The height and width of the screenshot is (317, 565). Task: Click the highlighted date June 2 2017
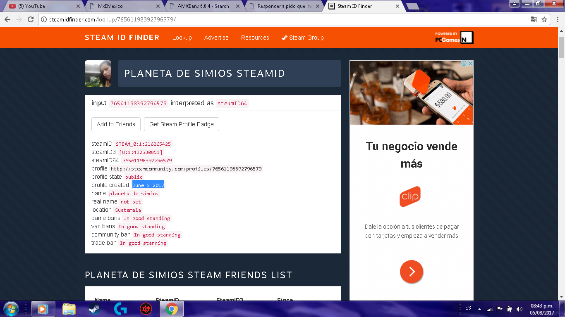pyautogui.click(x=148, y=185)
